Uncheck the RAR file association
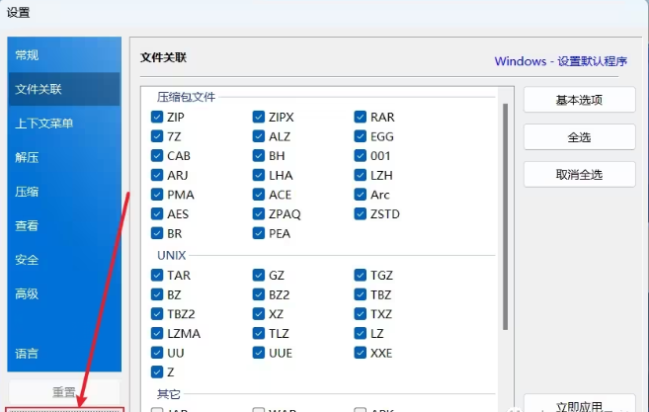The image size is (649, 412). [x=361, y=117]
